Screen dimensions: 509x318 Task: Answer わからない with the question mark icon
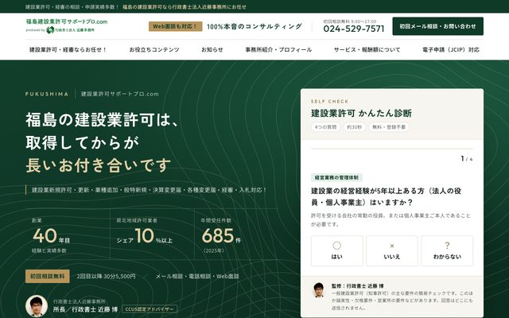(x=447, y=251)
